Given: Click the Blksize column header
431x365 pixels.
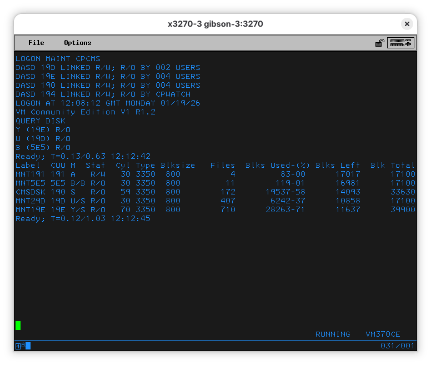Looking at the screenshot, I should tap(178, 165).
